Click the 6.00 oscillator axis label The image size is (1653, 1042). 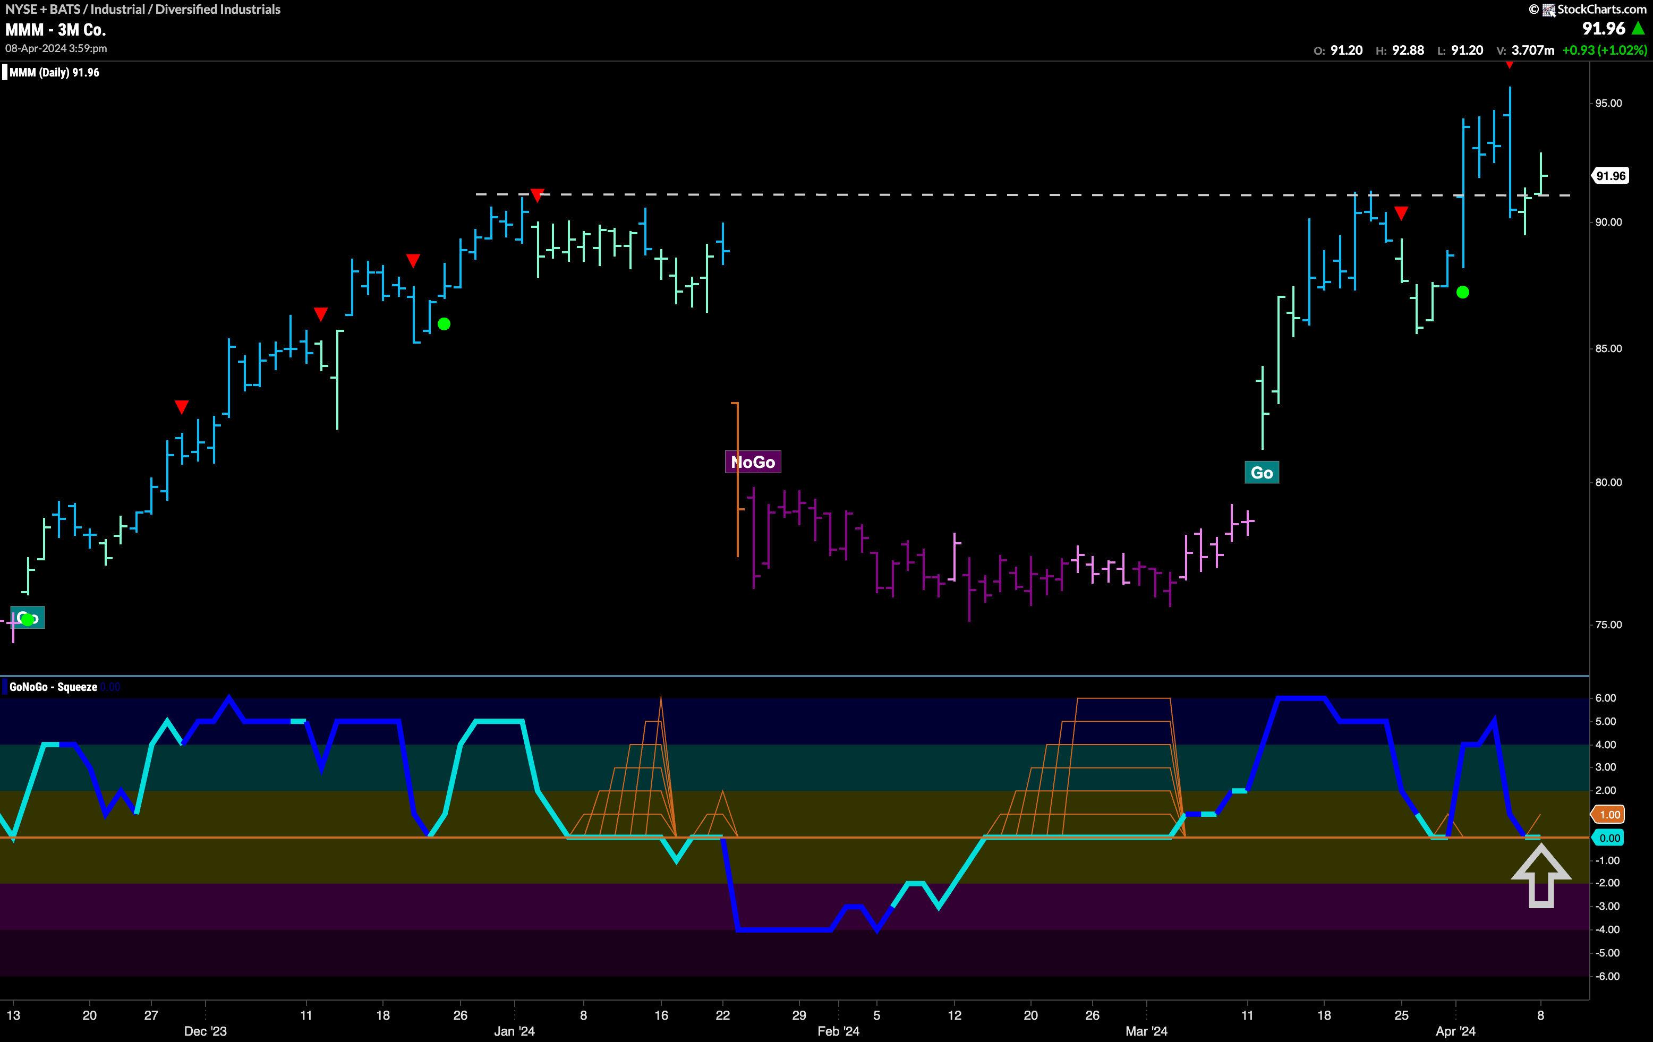click(1606, 698)
